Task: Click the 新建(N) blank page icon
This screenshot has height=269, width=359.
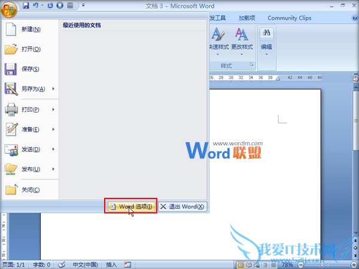Action: (11, 29)
